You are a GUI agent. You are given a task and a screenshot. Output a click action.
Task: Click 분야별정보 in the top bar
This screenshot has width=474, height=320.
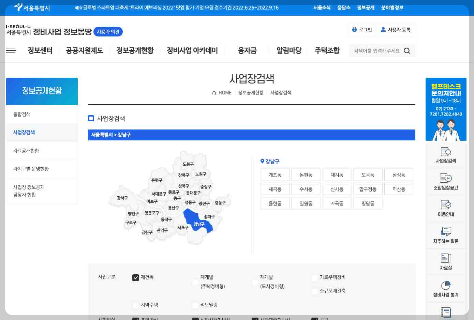392,7
